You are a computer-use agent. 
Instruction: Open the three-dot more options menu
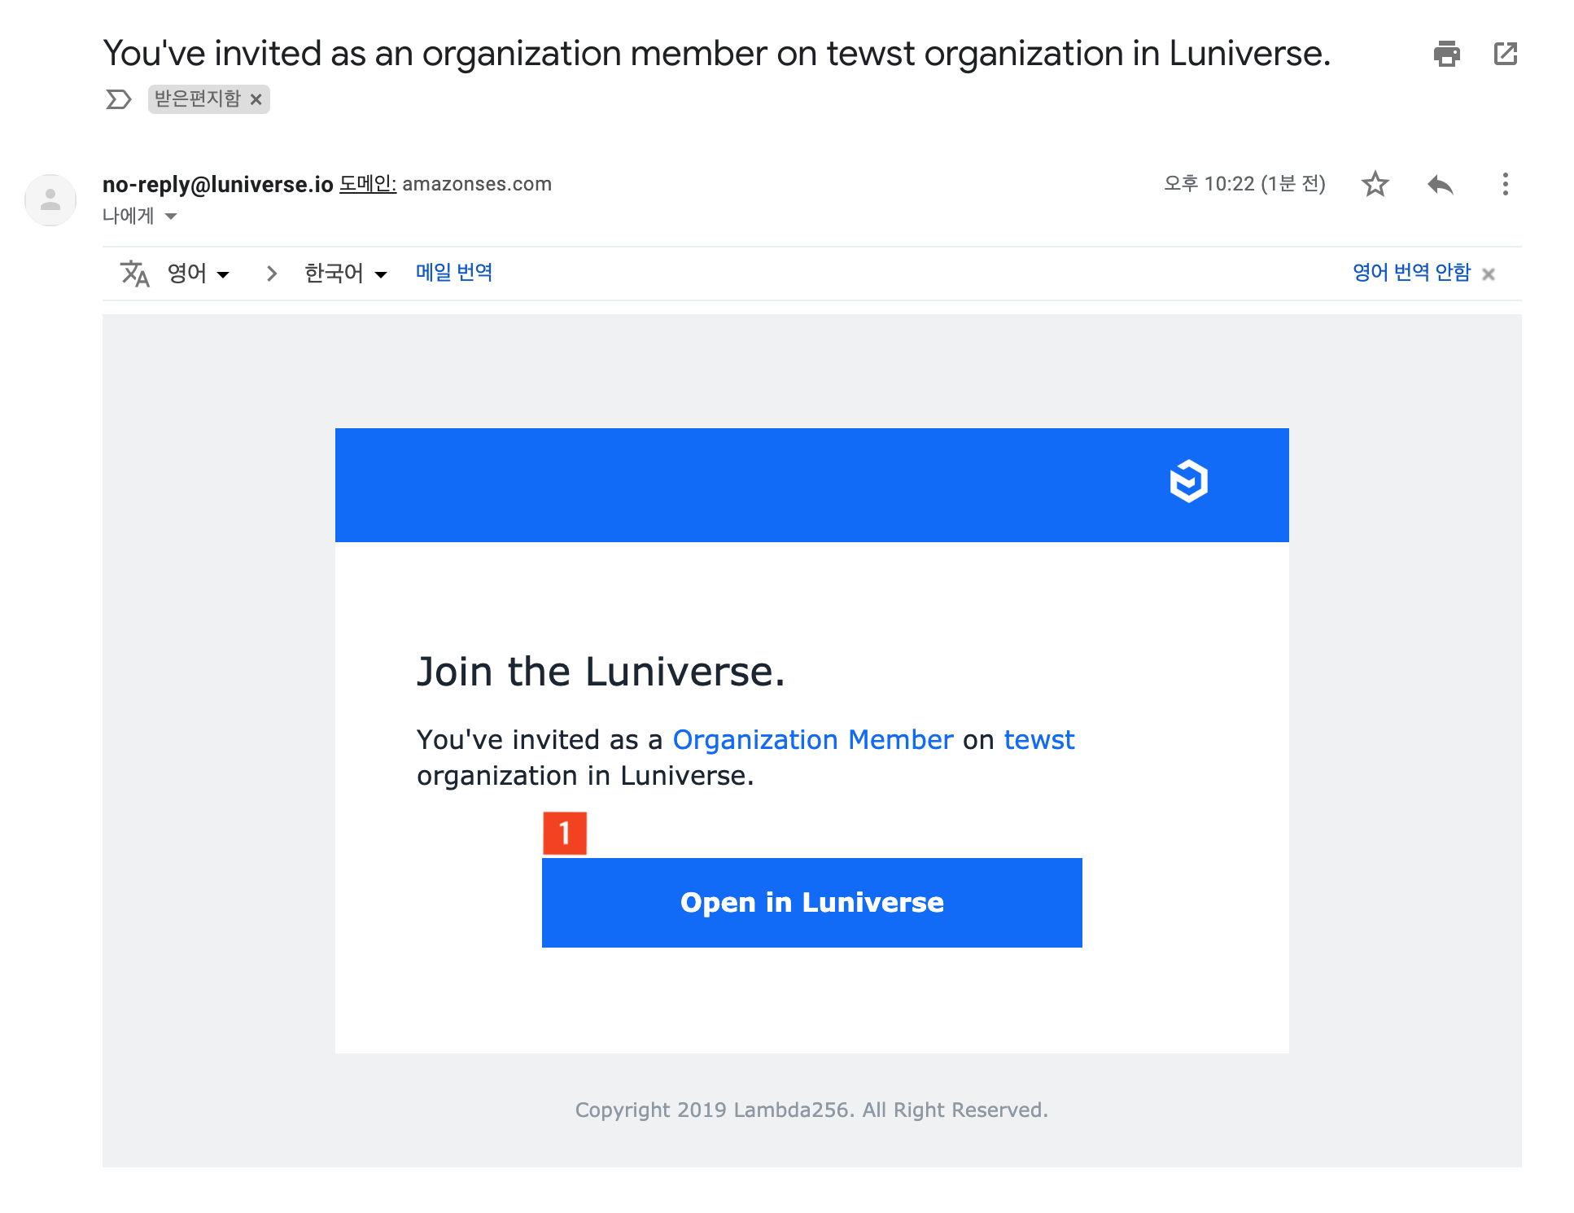[x=1505, y=184]
